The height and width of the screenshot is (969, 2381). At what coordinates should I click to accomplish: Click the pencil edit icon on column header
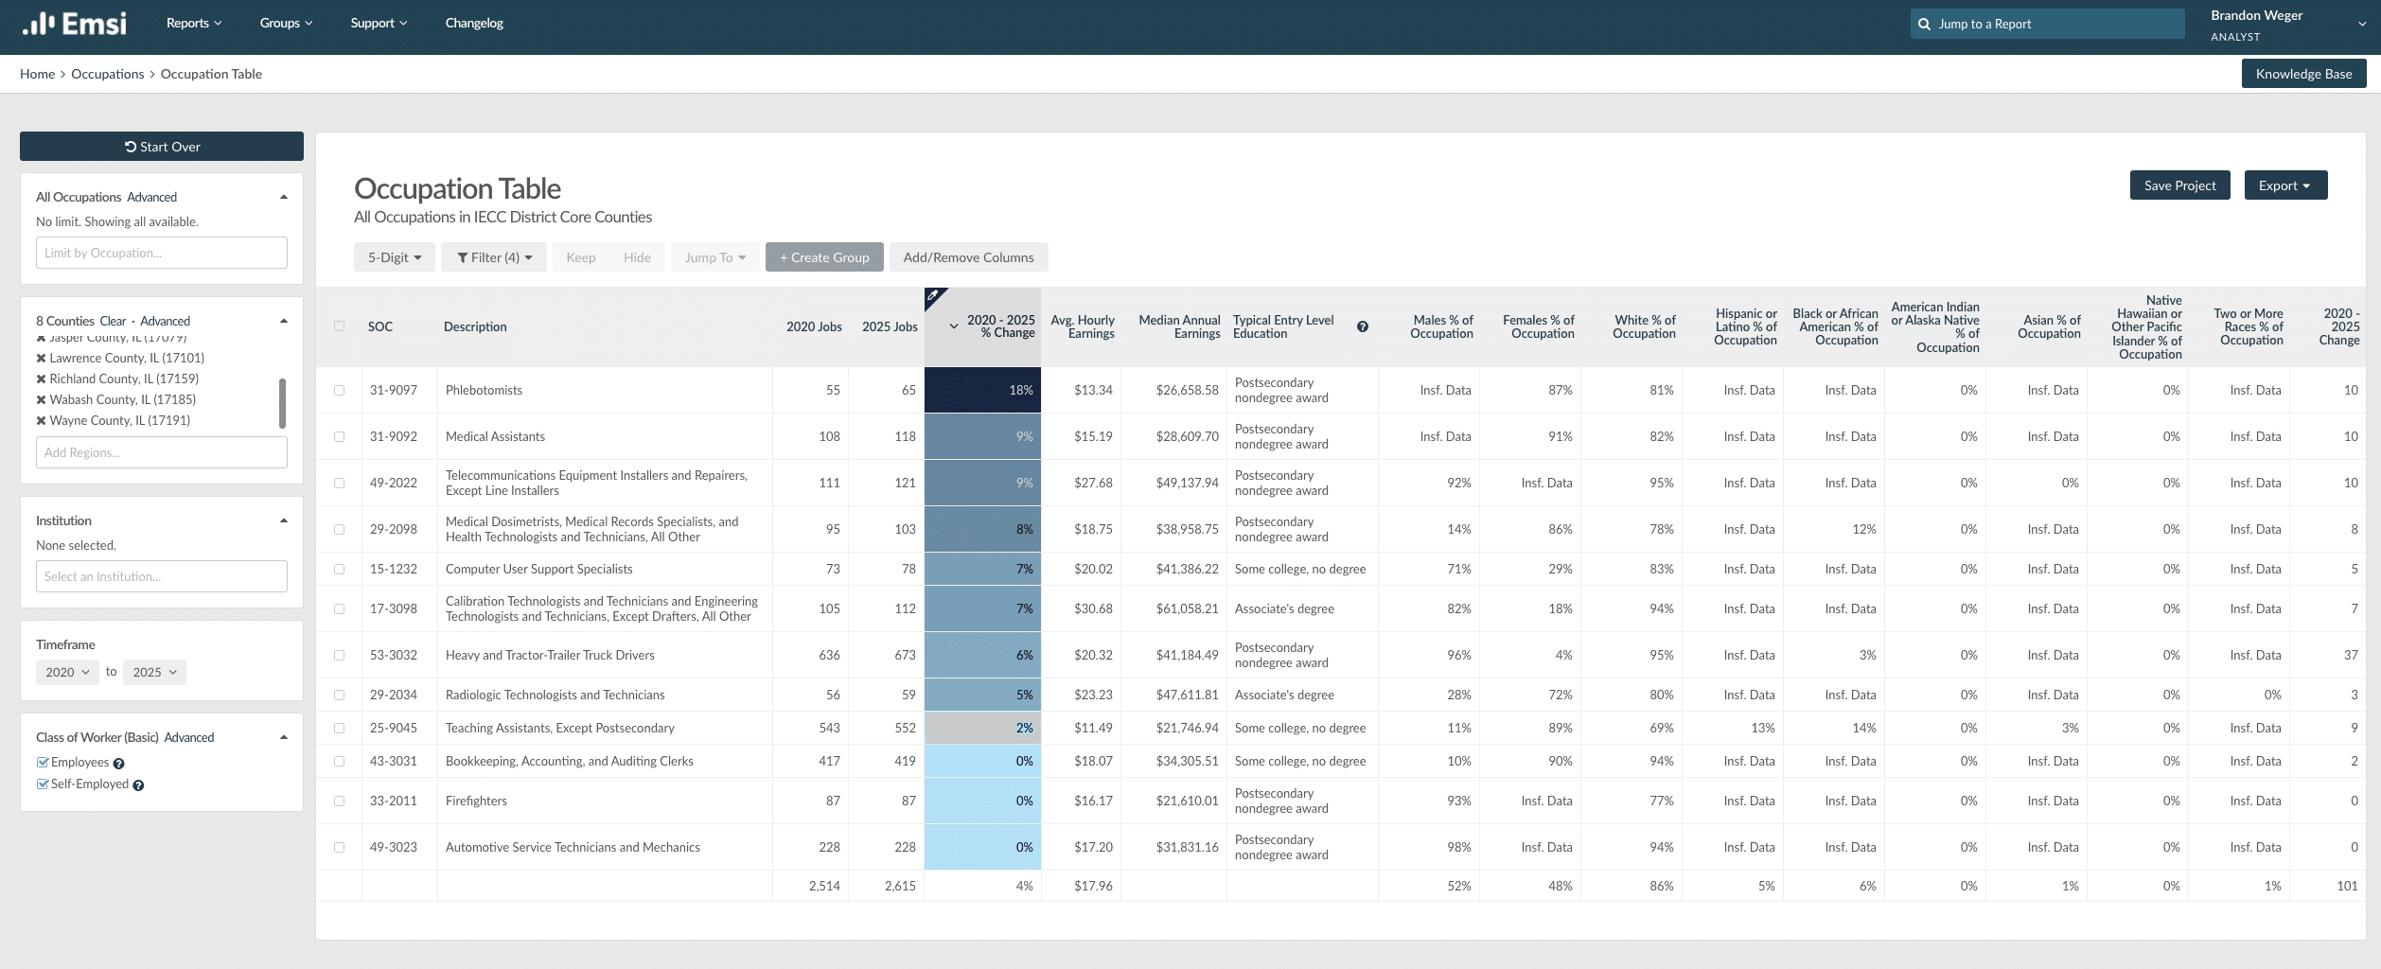(x=933, y=296)
